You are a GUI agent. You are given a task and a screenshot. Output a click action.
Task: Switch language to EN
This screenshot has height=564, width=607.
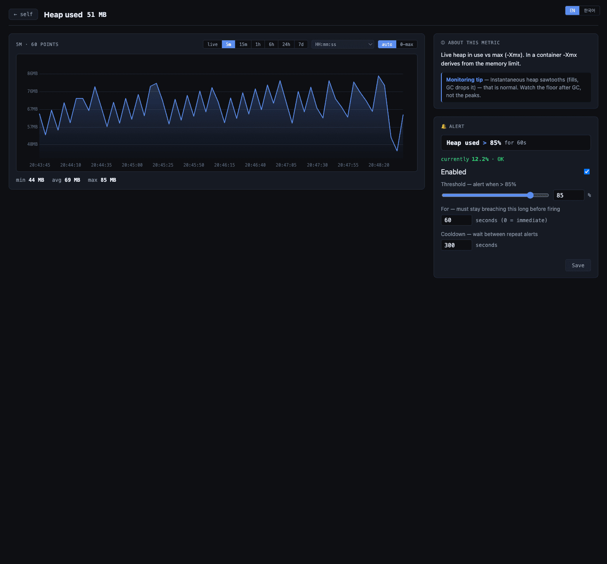pyautogui.click(x=572, y=10)
